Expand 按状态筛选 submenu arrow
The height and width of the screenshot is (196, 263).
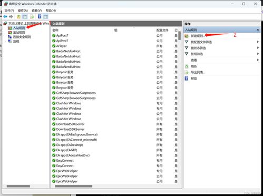[x=258, y=48]
